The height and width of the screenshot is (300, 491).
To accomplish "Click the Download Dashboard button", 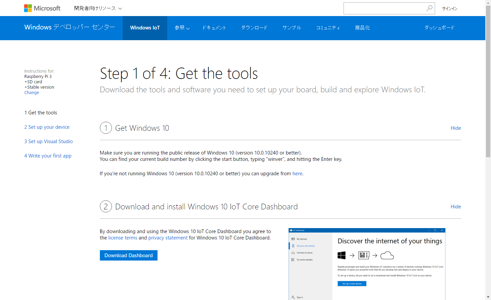I will (129, 256).
